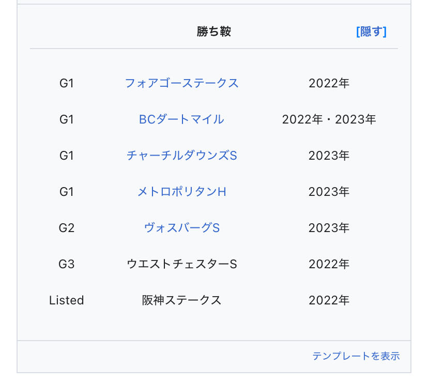Click the テンプレートを表示 link
The image size is (428, 384).
[356, 356]
